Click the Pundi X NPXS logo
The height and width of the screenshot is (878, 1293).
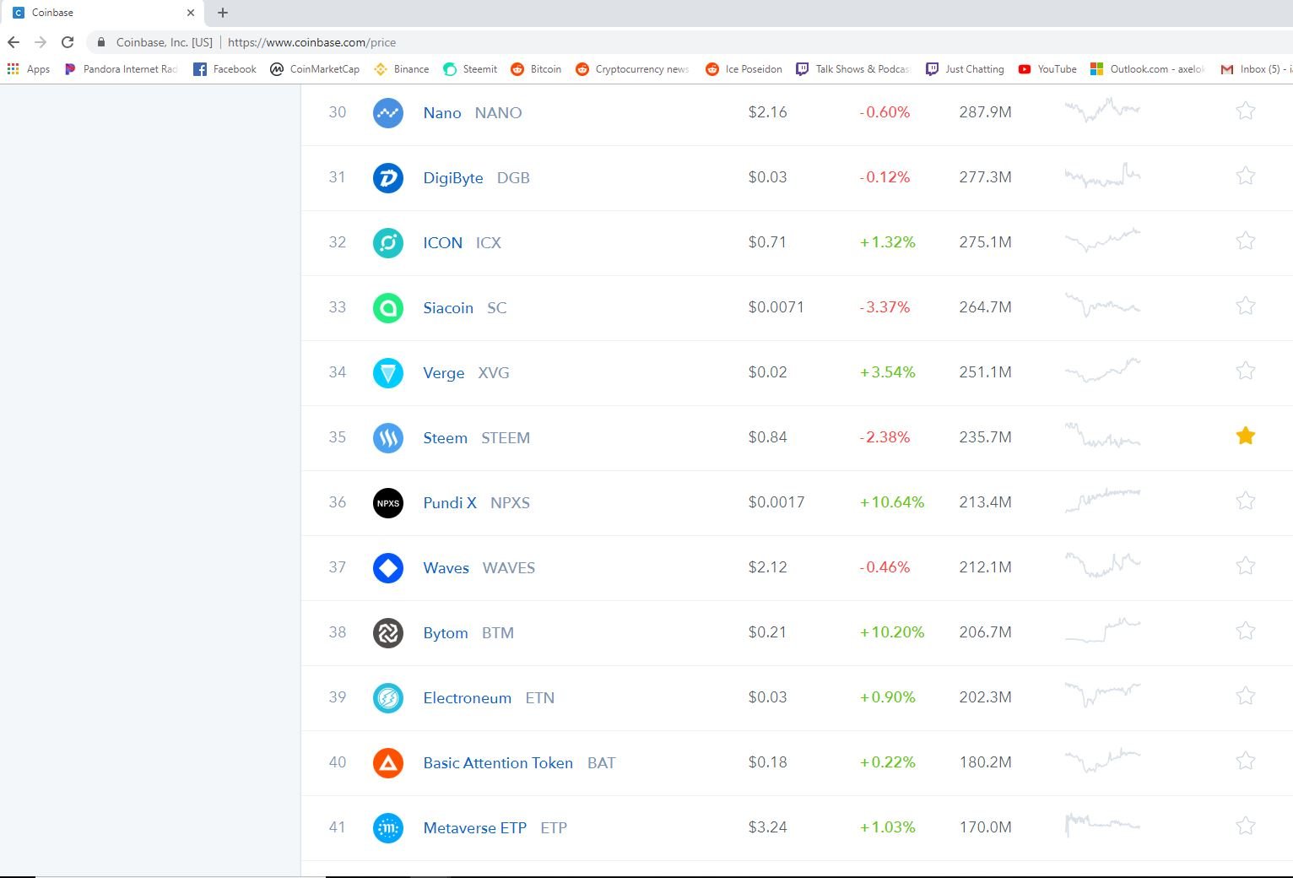388,503
